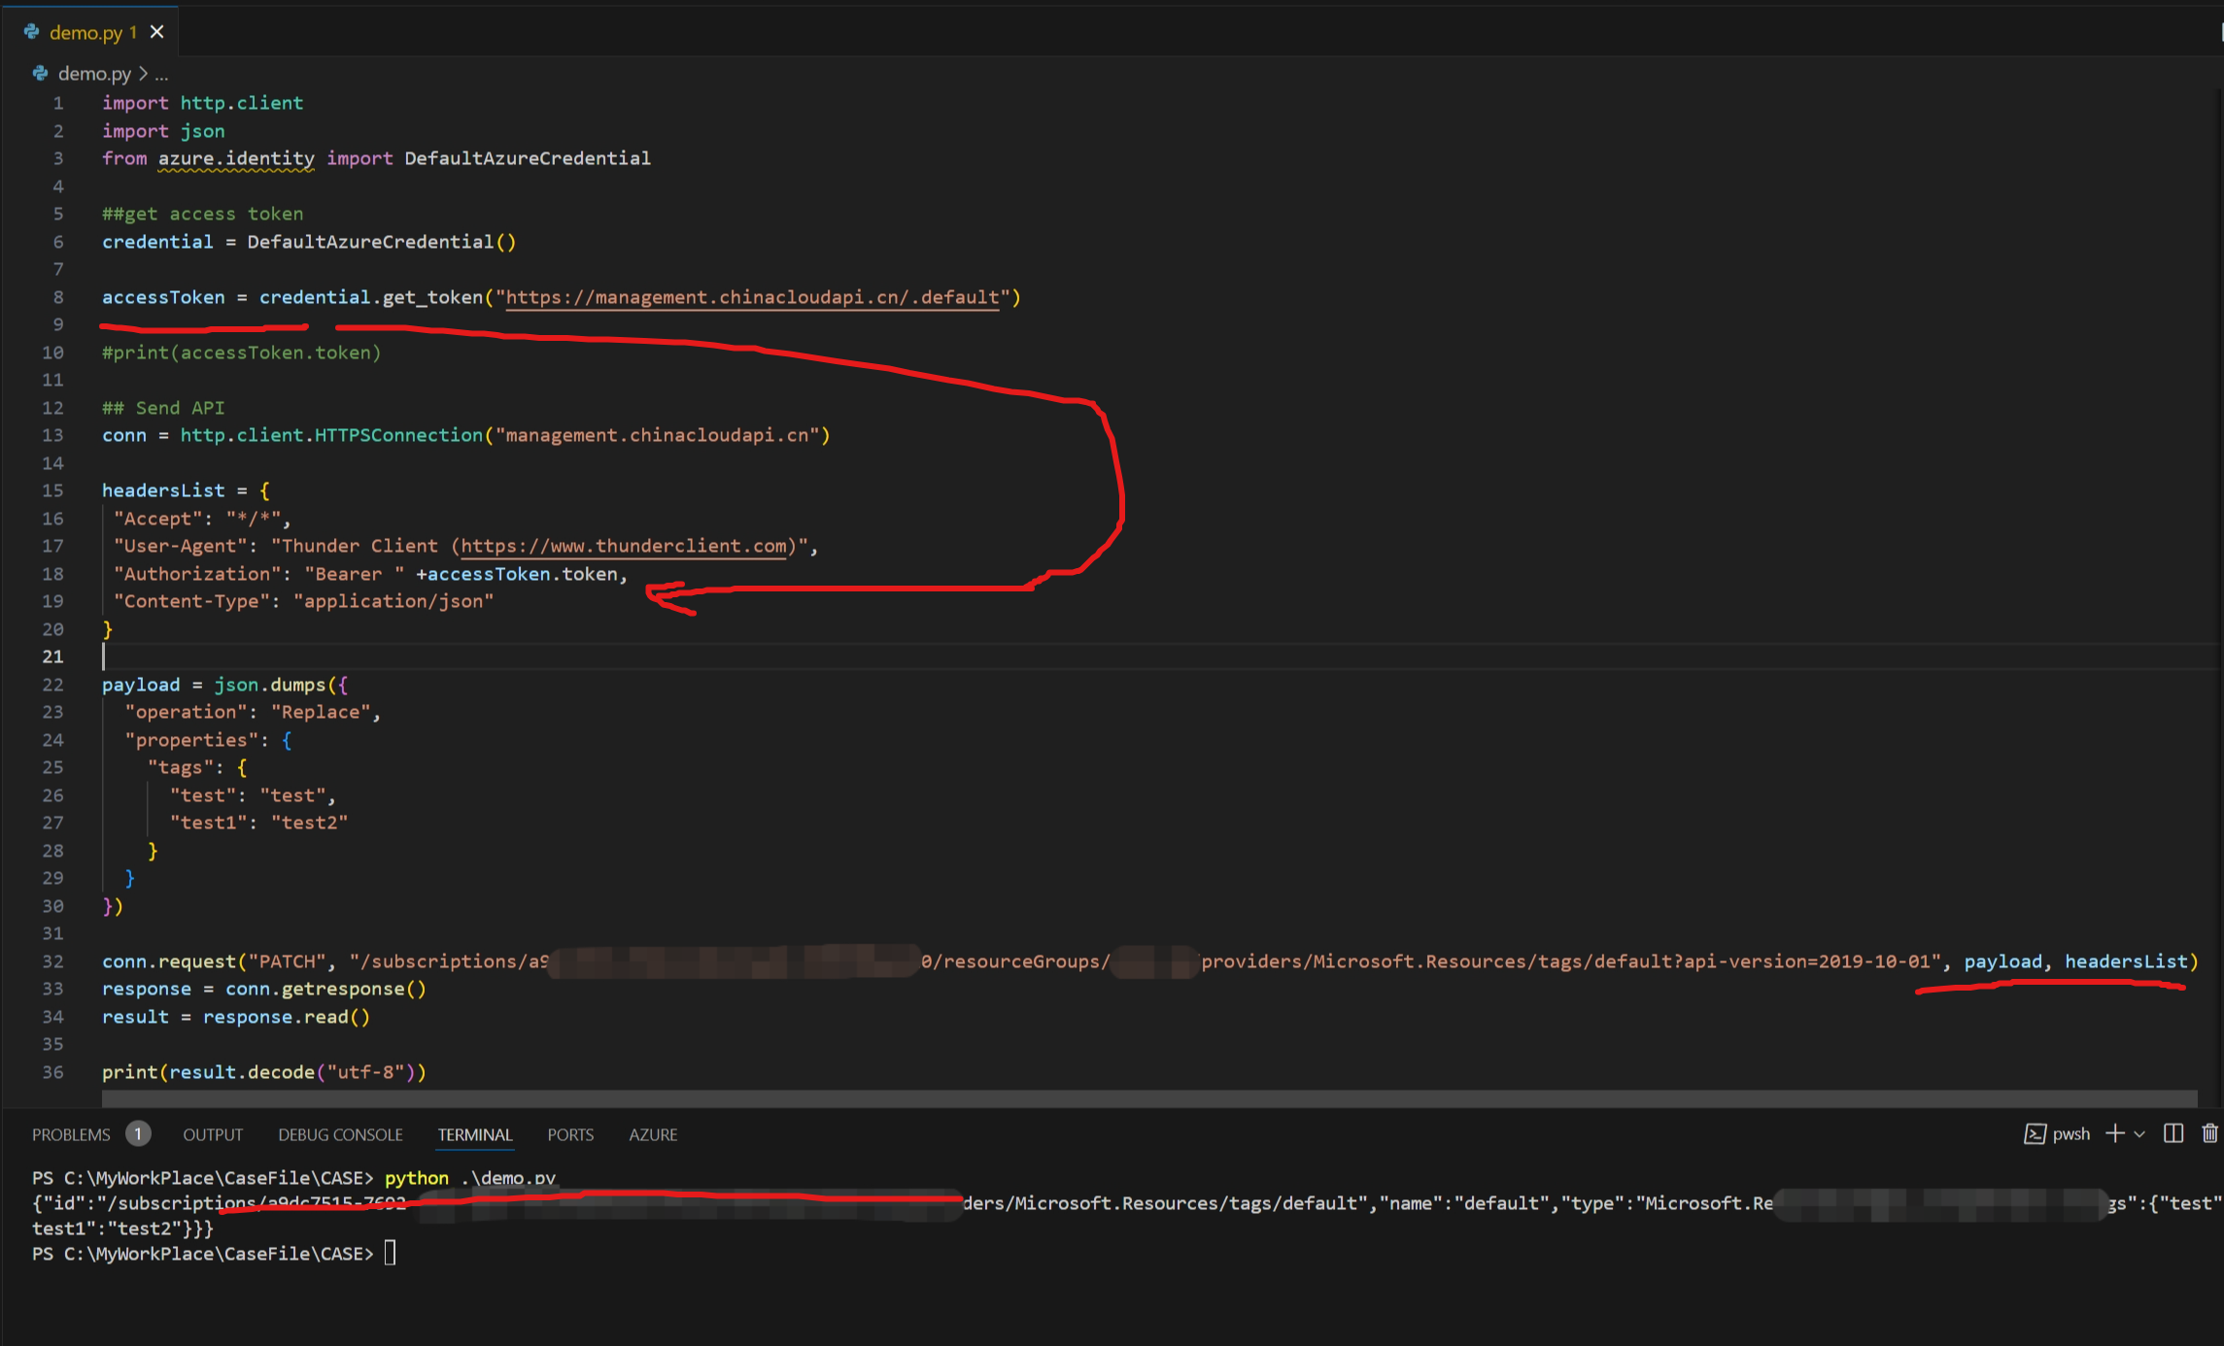Viewport: 2224px width, 1346px height.
Task: Click the Python file icon in the demo.py tab
Action: 31,32
